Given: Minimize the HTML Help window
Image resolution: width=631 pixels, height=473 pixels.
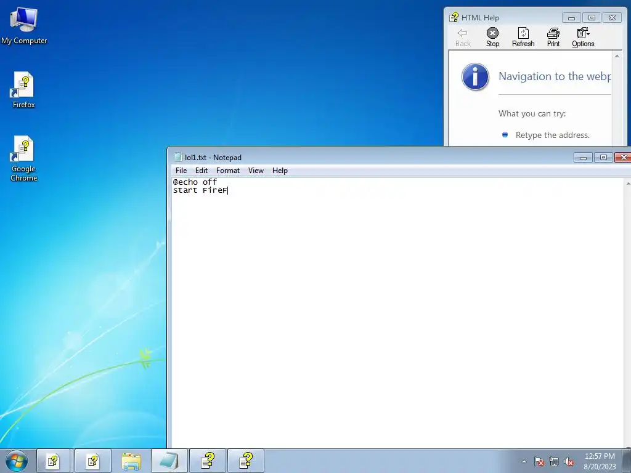Looking at the screenshot, I should point(571,18).
